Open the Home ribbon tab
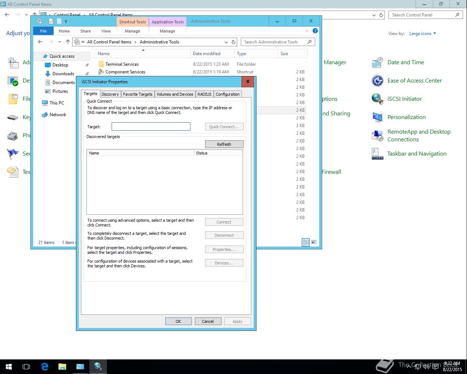The width and height of the screenshot is (467, 374). (64, 31)
